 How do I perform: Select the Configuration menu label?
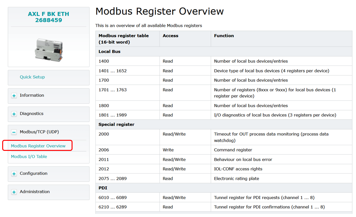pyautogui.click(x=33, y=174)
